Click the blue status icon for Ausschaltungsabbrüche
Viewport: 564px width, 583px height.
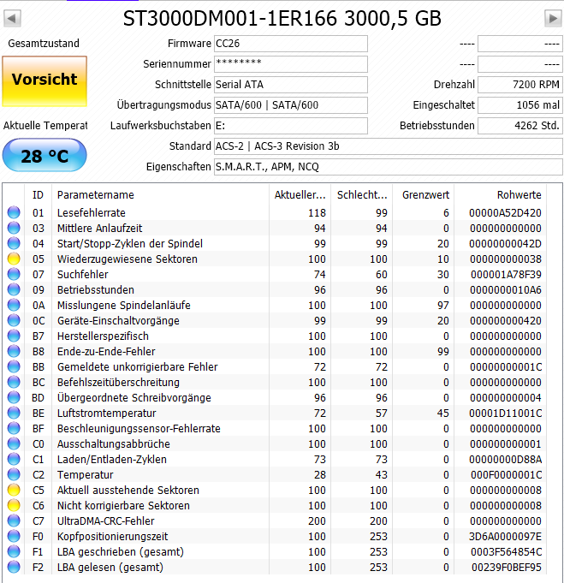point(14,443)
